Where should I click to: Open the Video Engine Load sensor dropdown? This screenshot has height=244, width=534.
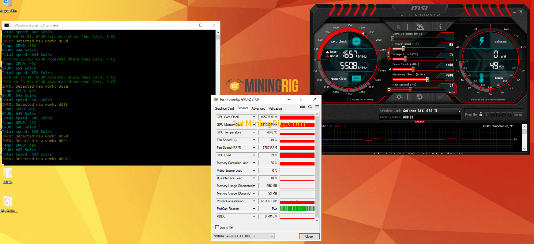tap(254, 170)
